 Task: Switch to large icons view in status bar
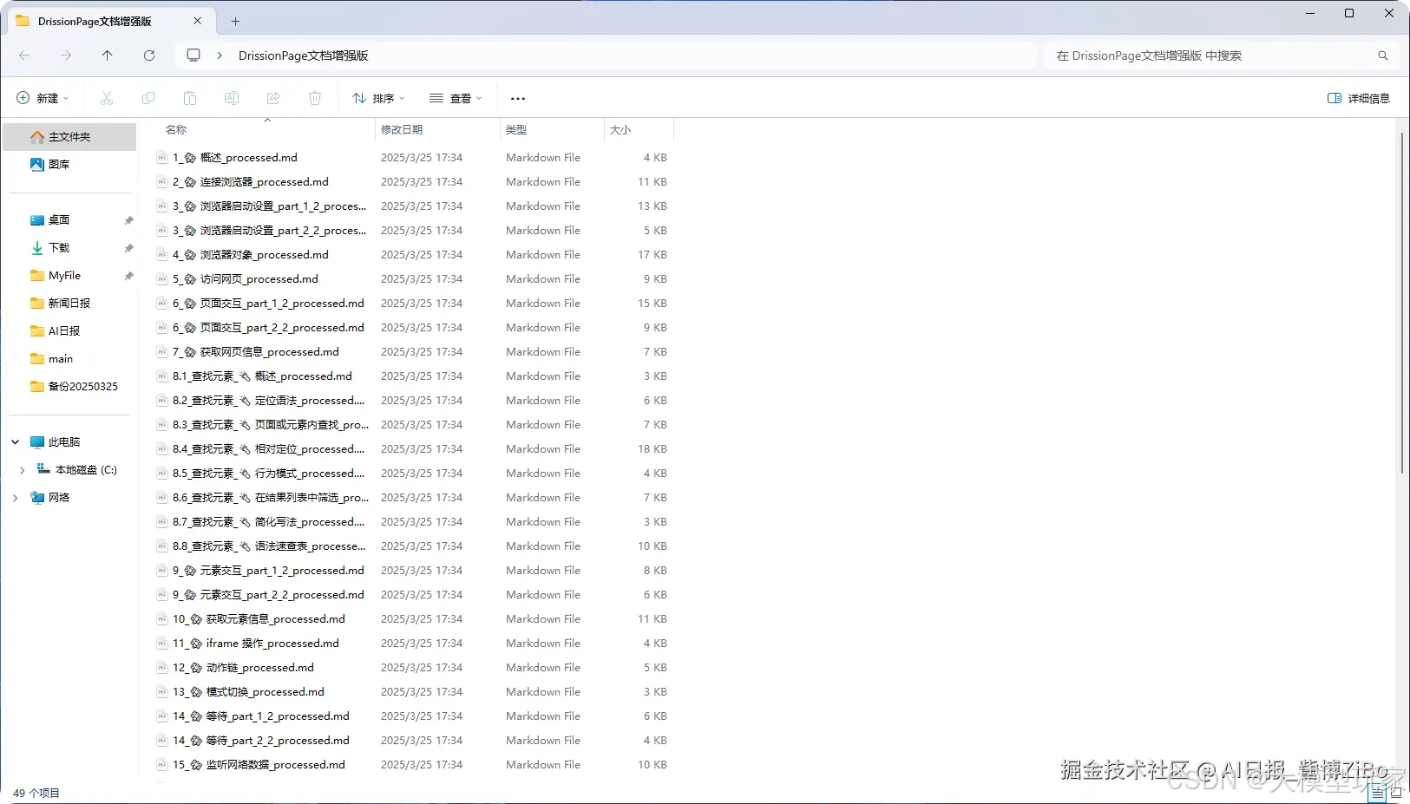point(1396,792)
